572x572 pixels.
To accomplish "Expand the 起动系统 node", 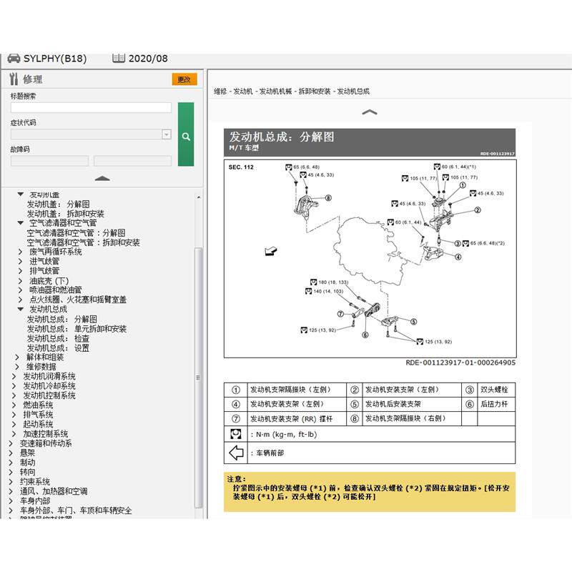I will (14, 424).
